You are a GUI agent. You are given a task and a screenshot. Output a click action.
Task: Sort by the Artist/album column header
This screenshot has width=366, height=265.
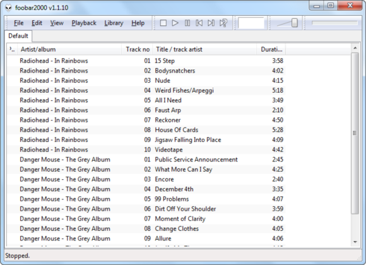click(69, 49)
